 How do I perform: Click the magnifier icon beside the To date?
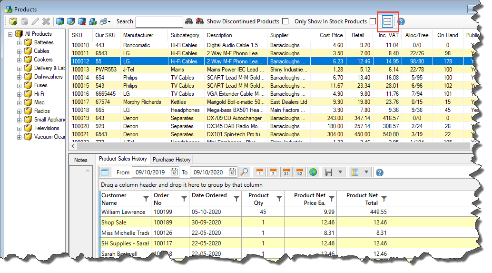pyautogui.click(x=244, y=172)
